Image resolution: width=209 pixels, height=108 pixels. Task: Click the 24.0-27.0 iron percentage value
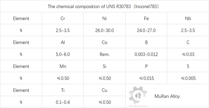click(x=146, y=30)
